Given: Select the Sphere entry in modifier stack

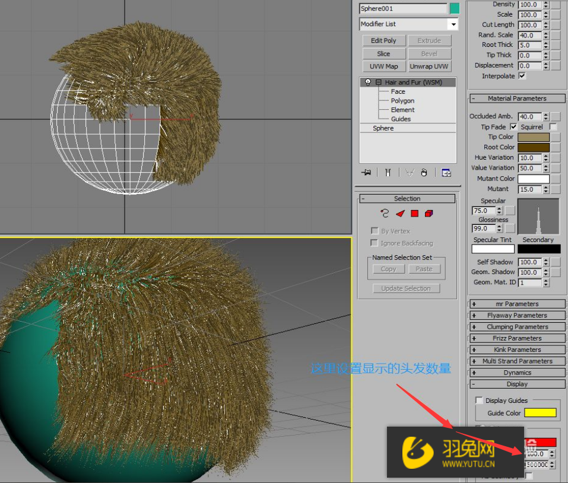Looking at the screenshot, I should point(383,128).
